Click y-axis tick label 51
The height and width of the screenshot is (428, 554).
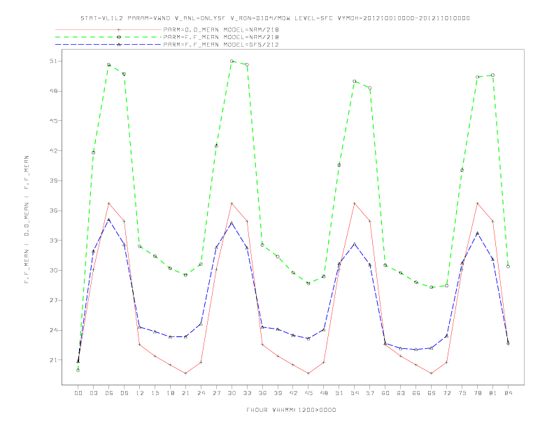pos(53,61)
